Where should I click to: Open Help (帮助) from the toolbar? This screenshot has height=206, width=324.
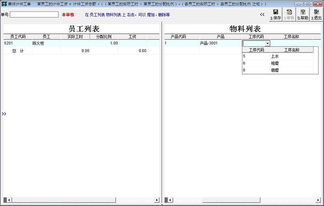303,15
